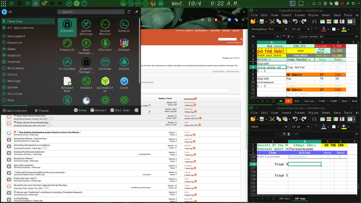Screen dimensions: 361x203
Task: Open the balenaEtcher app
Action: click(x=105, y=84)
